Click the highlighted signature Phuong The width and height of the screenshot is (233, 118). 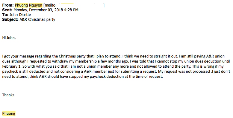[9, 114]
